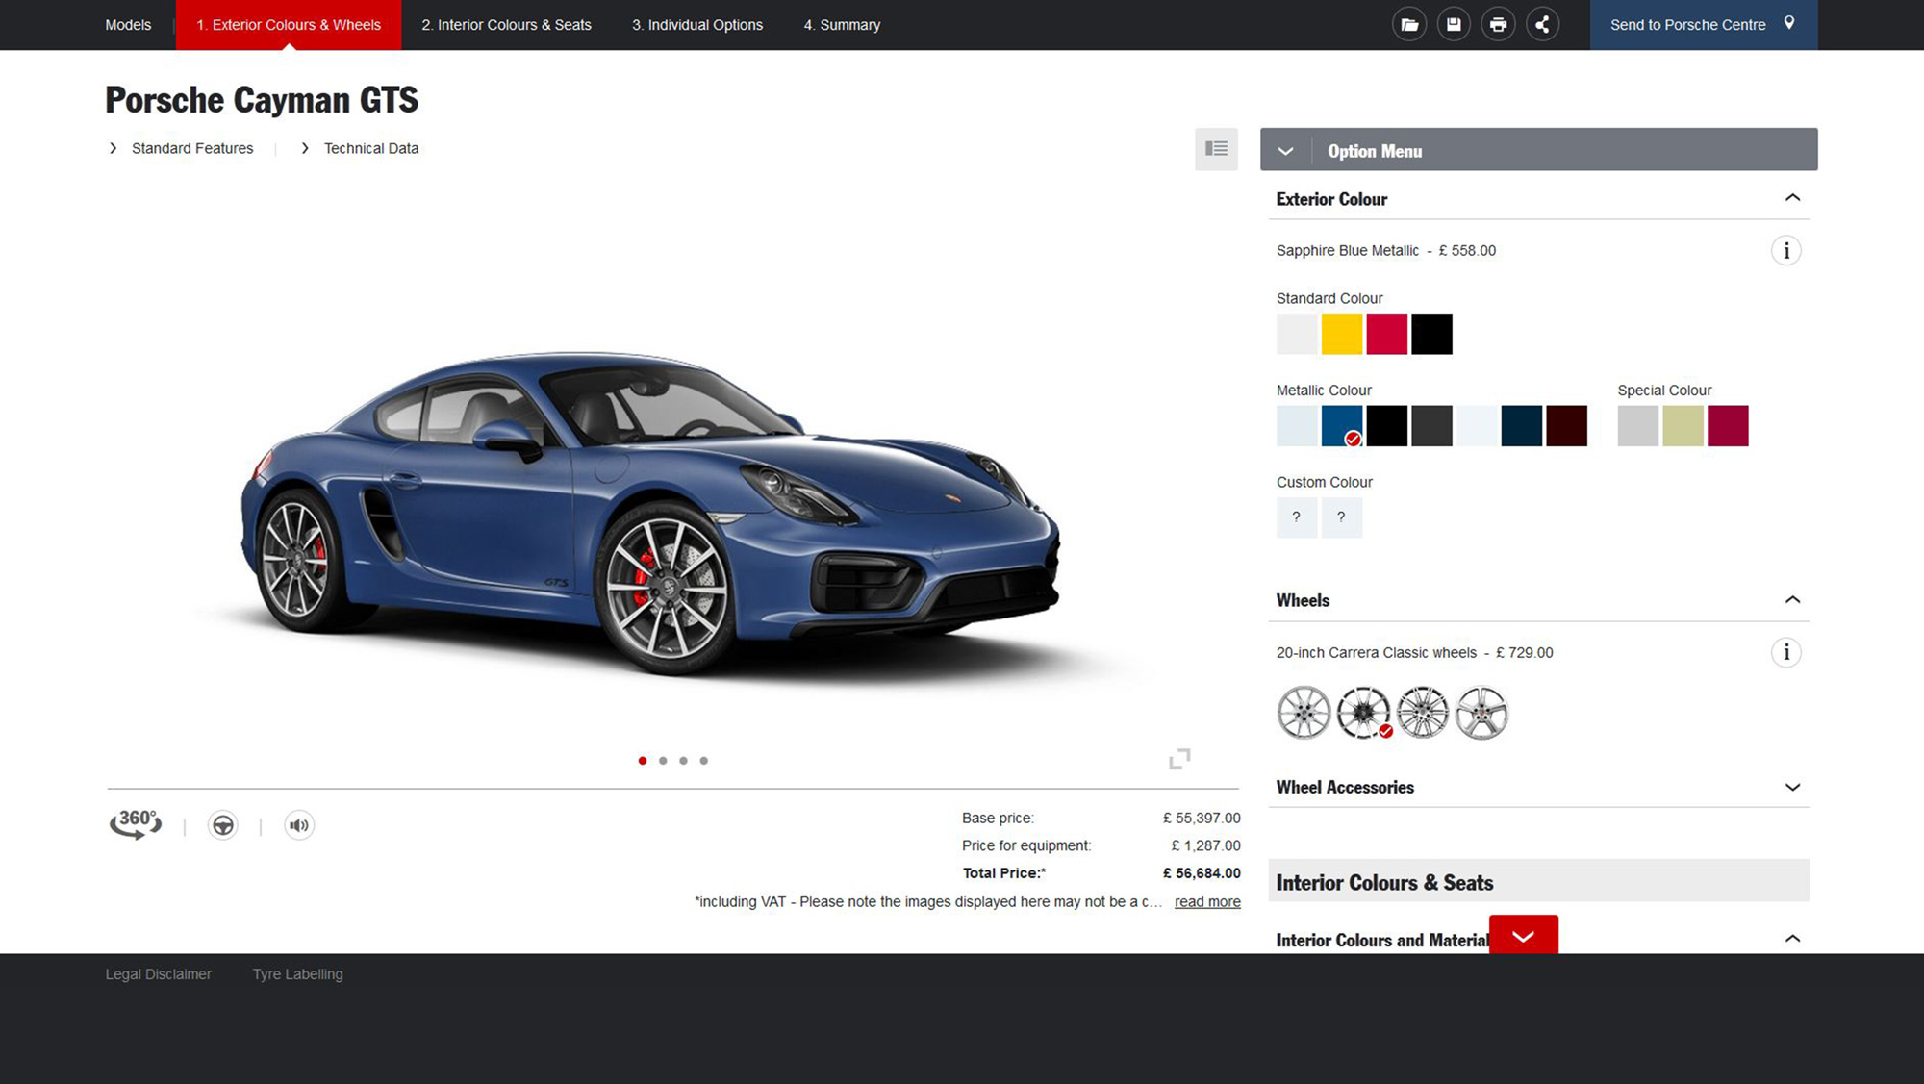
Task: Click the print icon in top toolbar
Action: point(1497,24)
